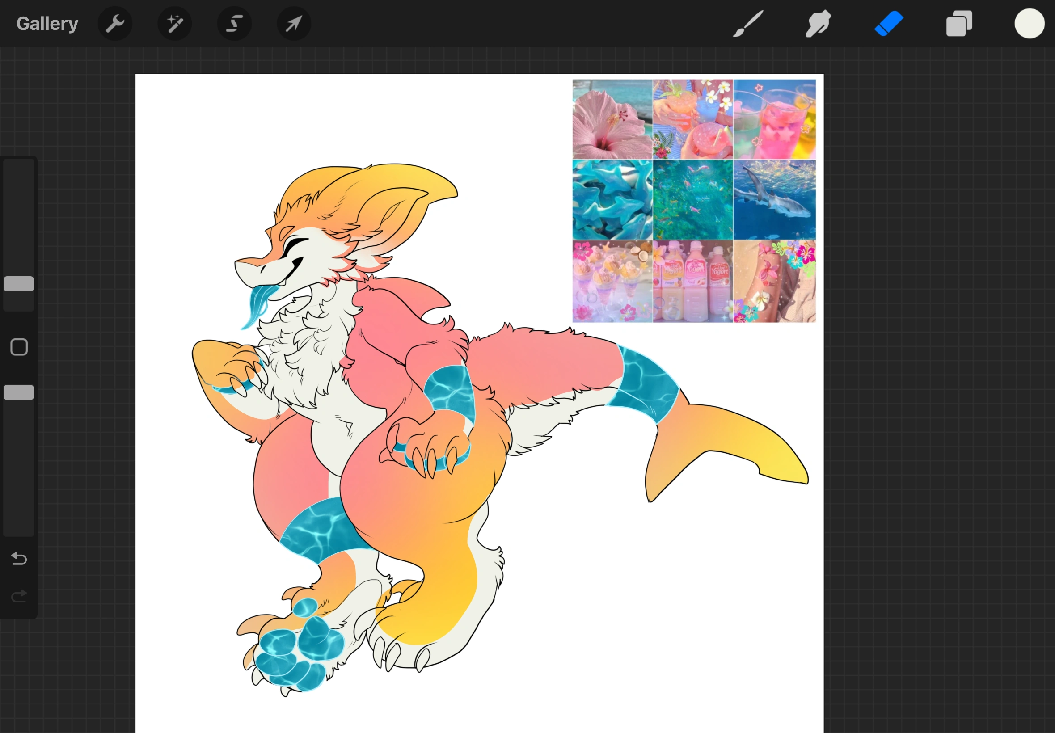Tap the sidebar modify button
This screenshot has width=1055, height=733.
pyautogui.click(x=18, y=347)
